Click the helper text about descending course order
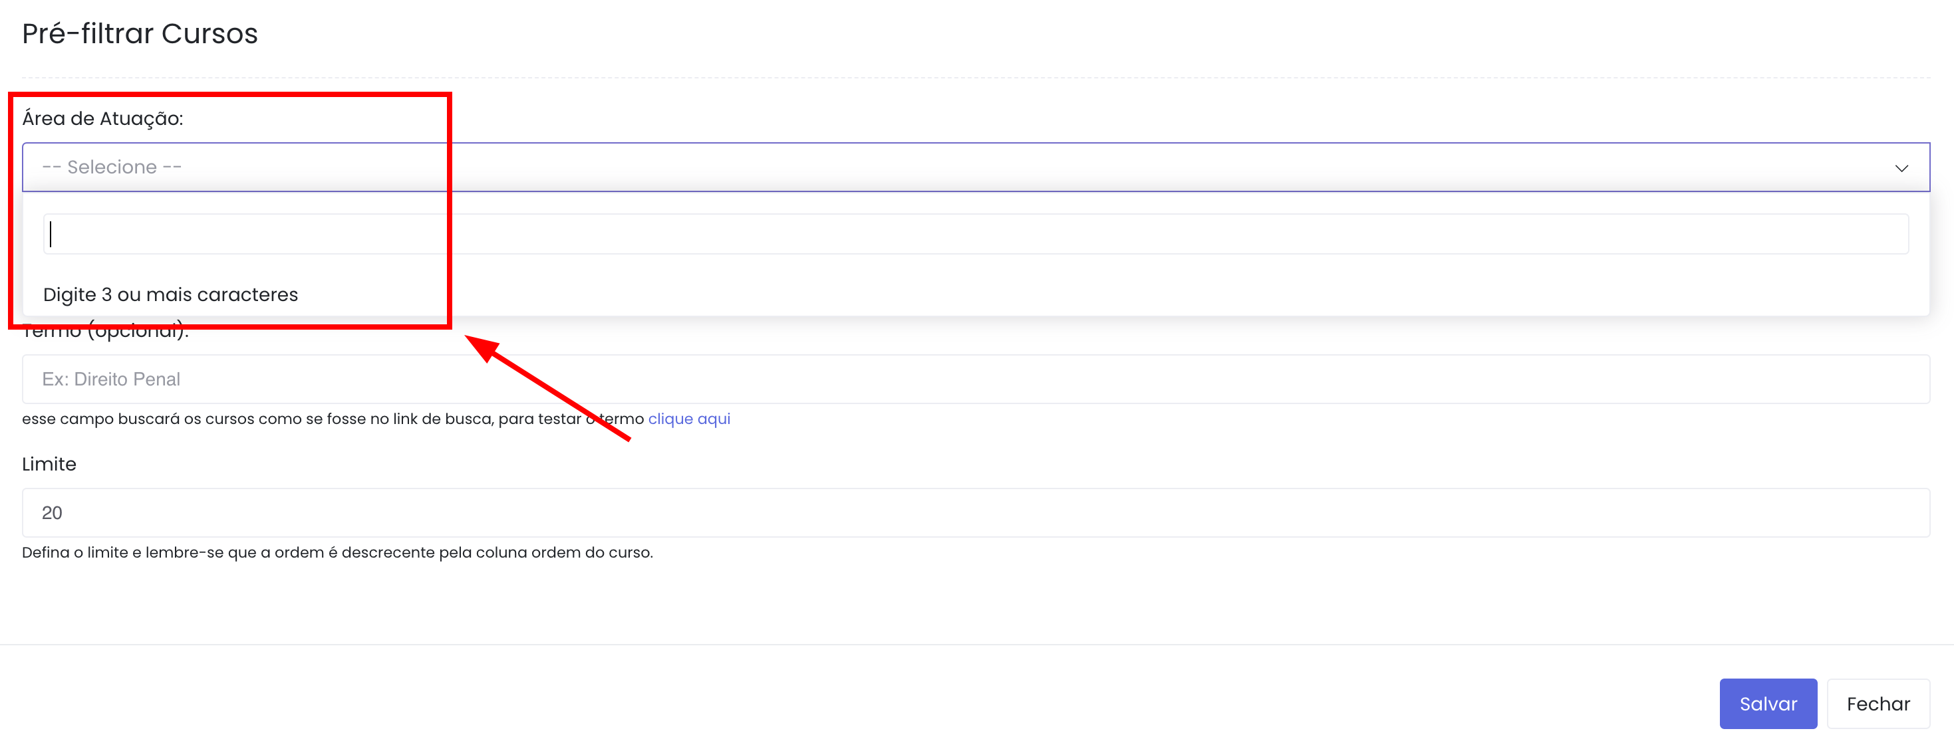This screenshot has height=751, width=1954. pyautogui.click(x=337, y=552)
